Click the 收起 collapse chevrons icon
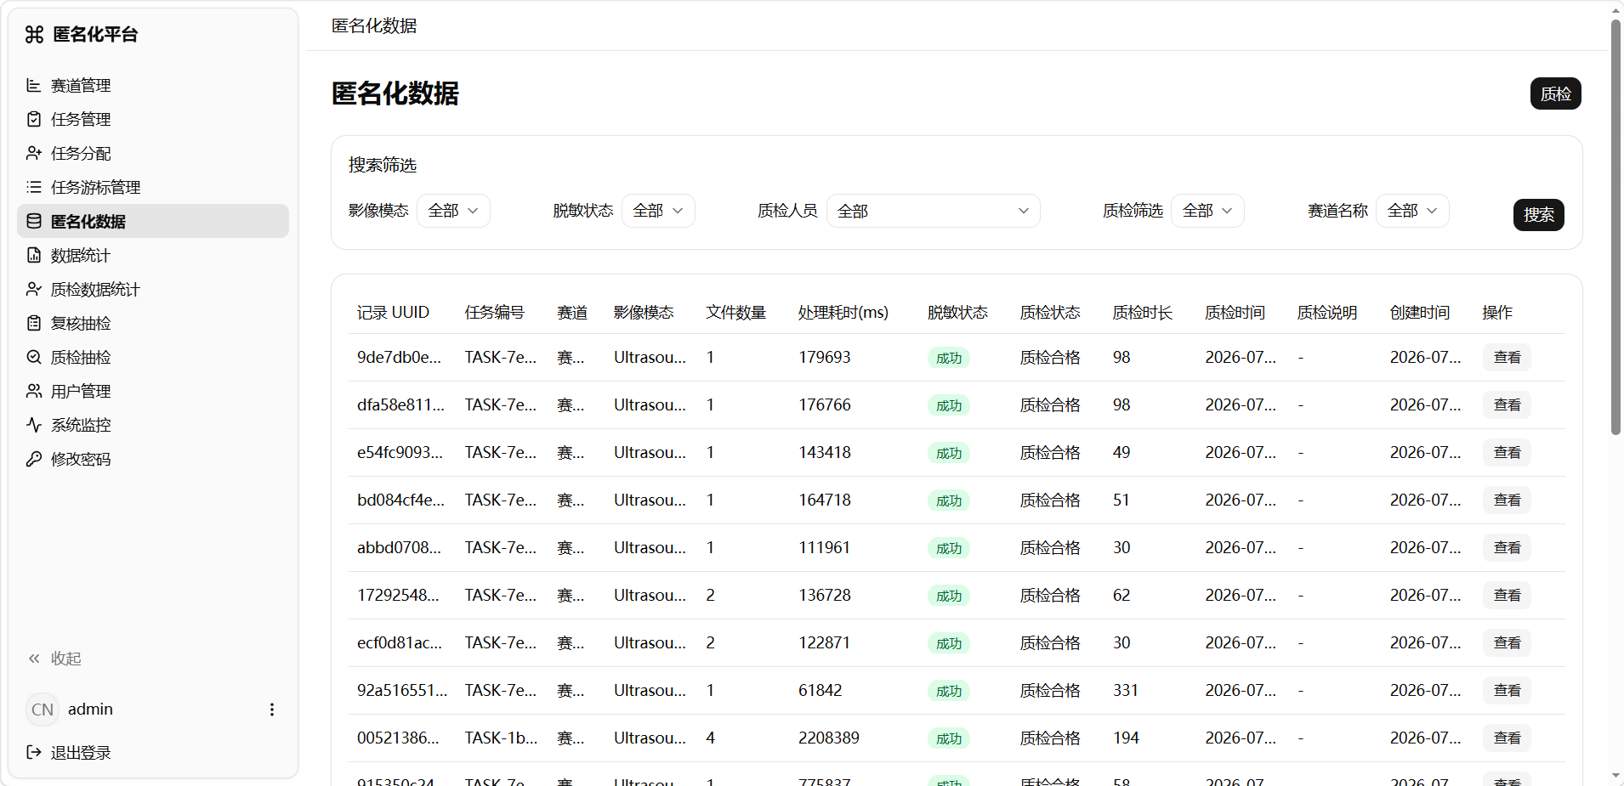Image resolution: width=1624 pixels, height=786 pixels. (34, 659)
